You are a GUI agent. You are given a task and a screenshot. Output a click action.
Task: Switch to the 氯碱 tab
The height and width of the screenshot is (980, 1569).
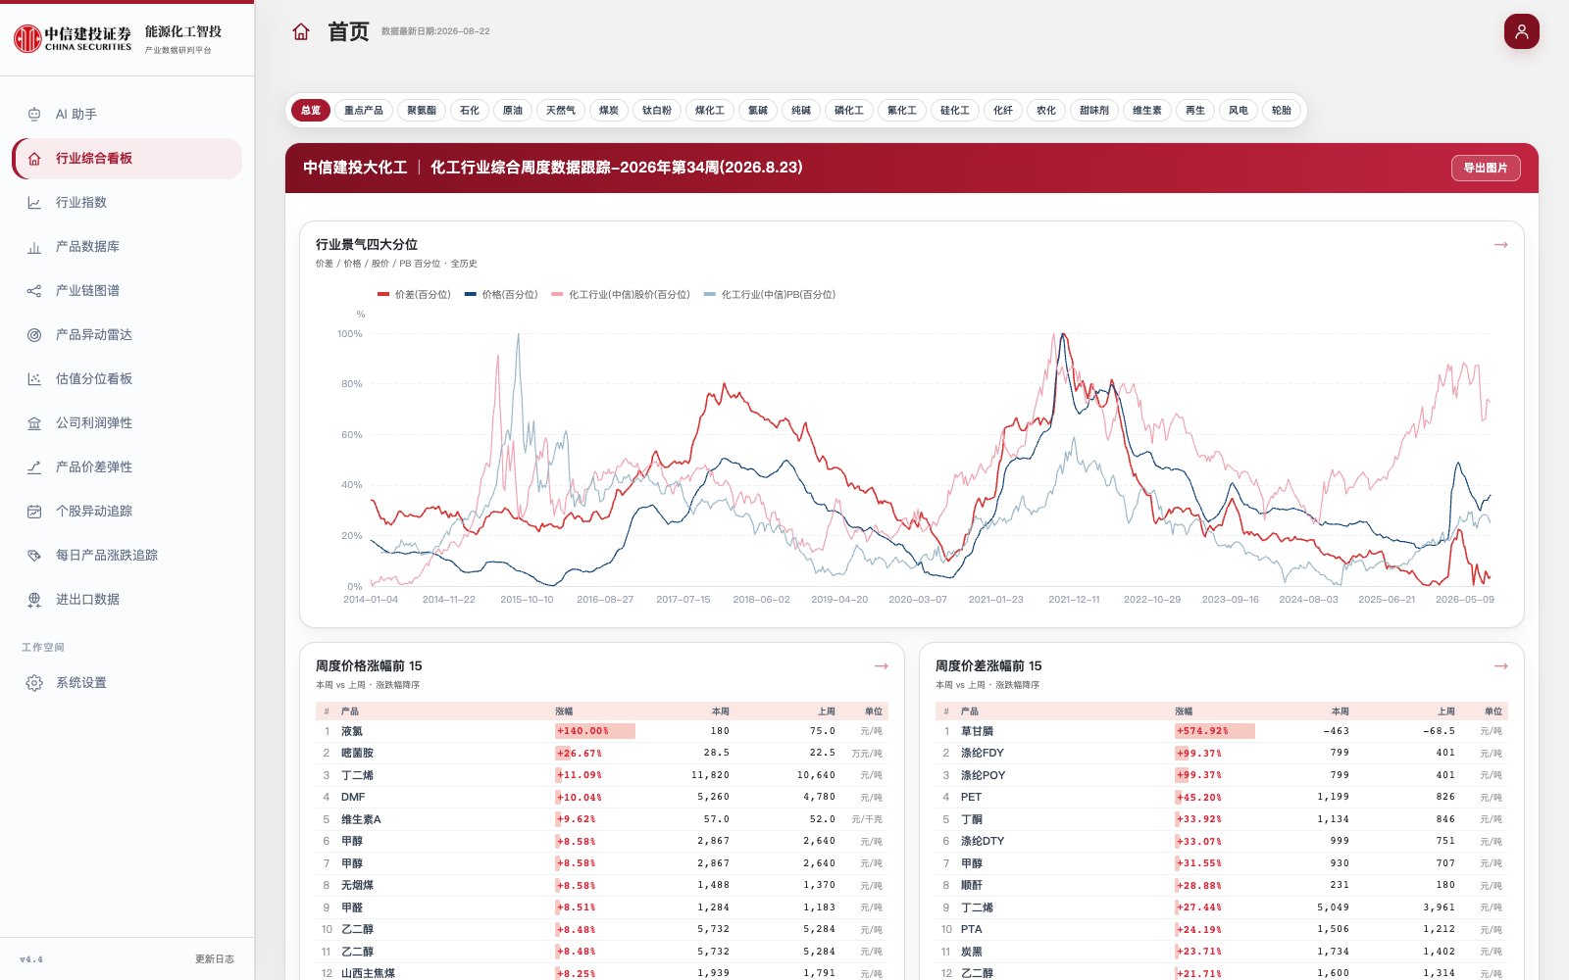pos(758,111)
